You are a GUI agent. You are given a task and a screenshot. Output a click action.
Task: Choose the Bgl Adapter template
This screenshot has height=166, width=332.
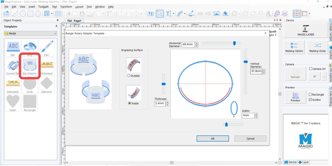point(30,66)
